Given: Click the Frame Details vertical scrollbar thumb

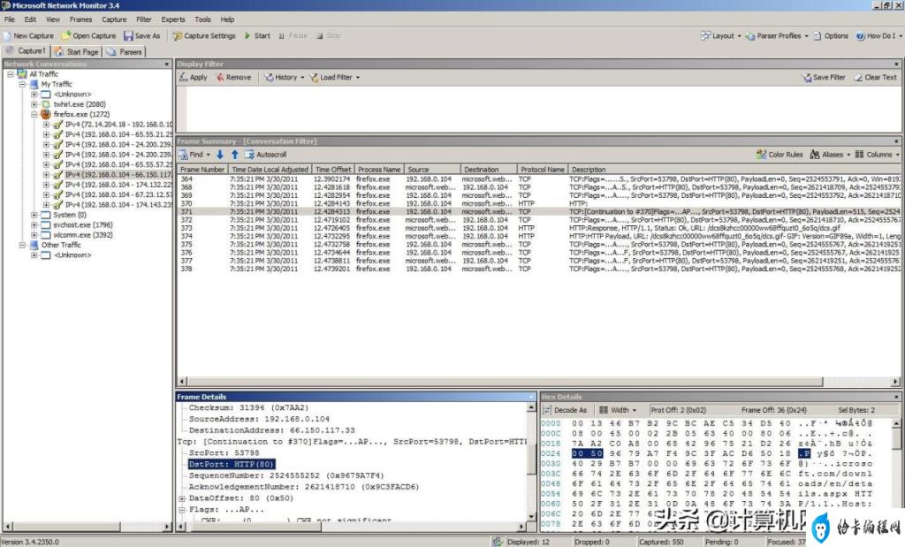Looking at the screenshot, I should pyautogui.click(x=531, y=460).
